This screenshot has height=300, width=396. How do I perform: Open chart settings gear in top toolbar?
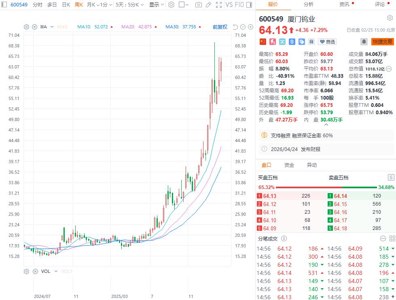coord(171,4)
